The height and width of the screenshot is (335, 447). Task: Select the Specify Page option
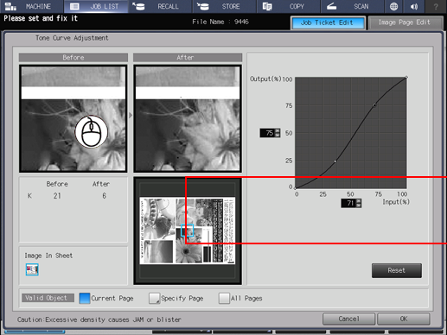[x=154, y=298]
